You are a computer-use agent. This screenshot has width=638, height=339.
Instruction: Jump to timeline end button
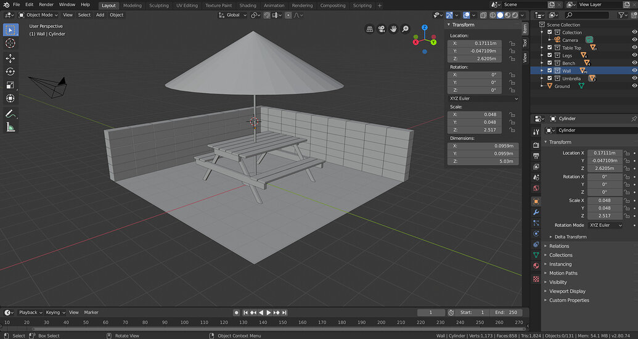point(284,312)
